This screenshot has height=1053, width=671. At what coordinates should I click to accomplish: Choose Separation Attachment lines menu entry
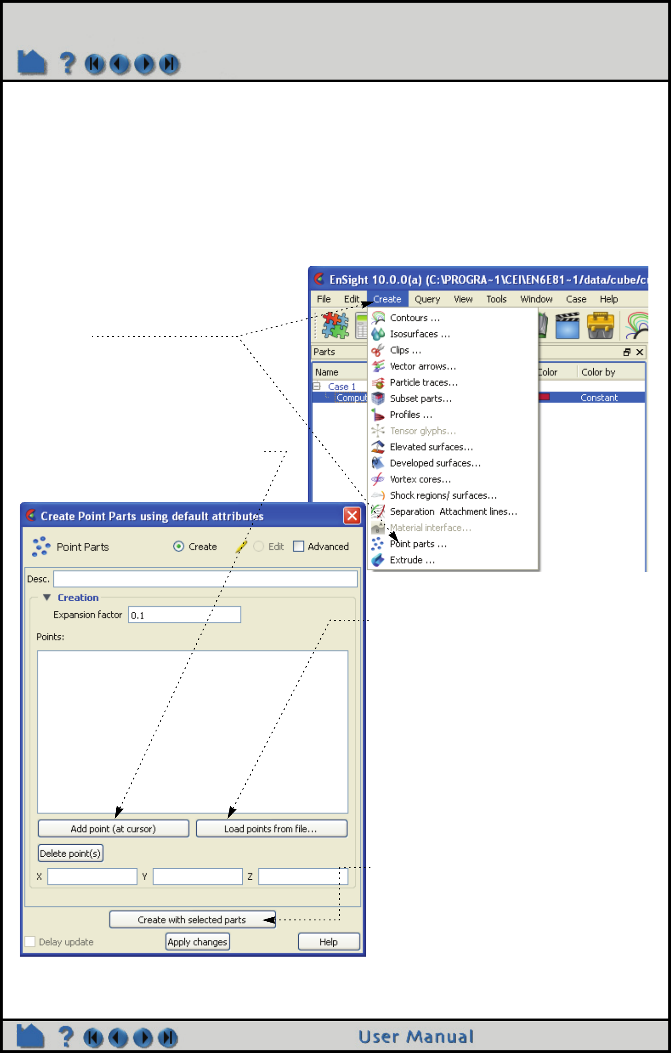pos(454,511)
